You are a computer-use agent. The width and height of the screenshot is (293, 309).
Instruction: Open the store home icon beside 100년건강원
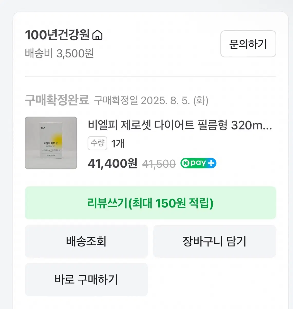[x=97, y=35]
